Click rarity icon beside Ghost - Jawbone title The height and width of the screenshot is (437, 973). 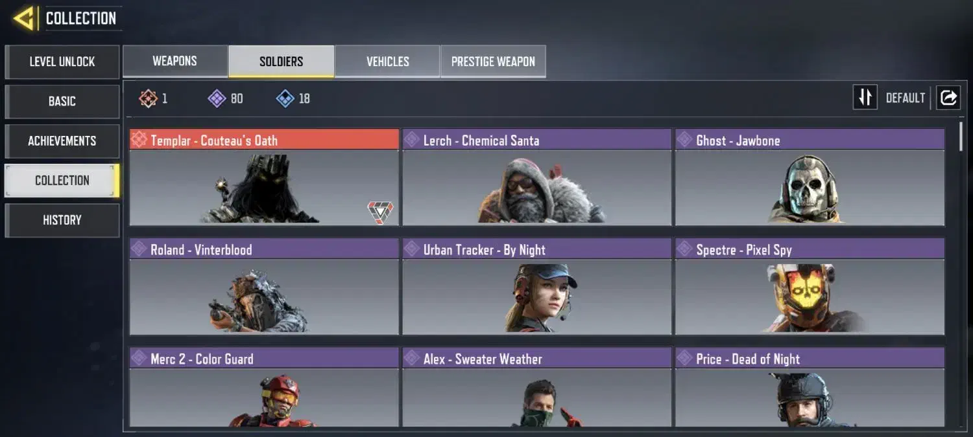point(685,140)
